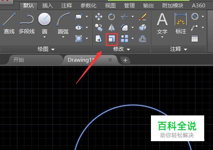The width and height of the screenshot is (213, 150).
Task: Open the Manage (管理) ribbon tab
Action: 129,6
